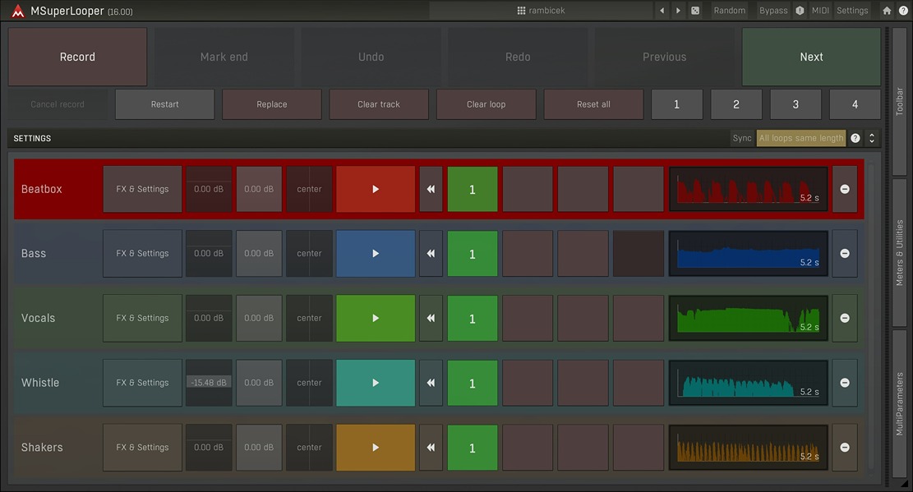913x492 pixels.
Task: Click the center pan control on Shakers
Action: pos(309,447)
